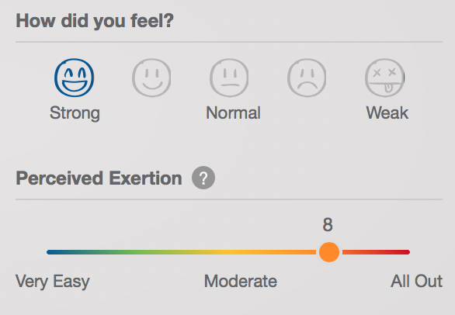Click the All Out scale label

tap(416, 282)
